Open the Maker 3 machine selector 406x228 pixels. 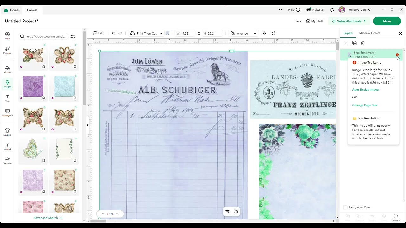[315, 10]
